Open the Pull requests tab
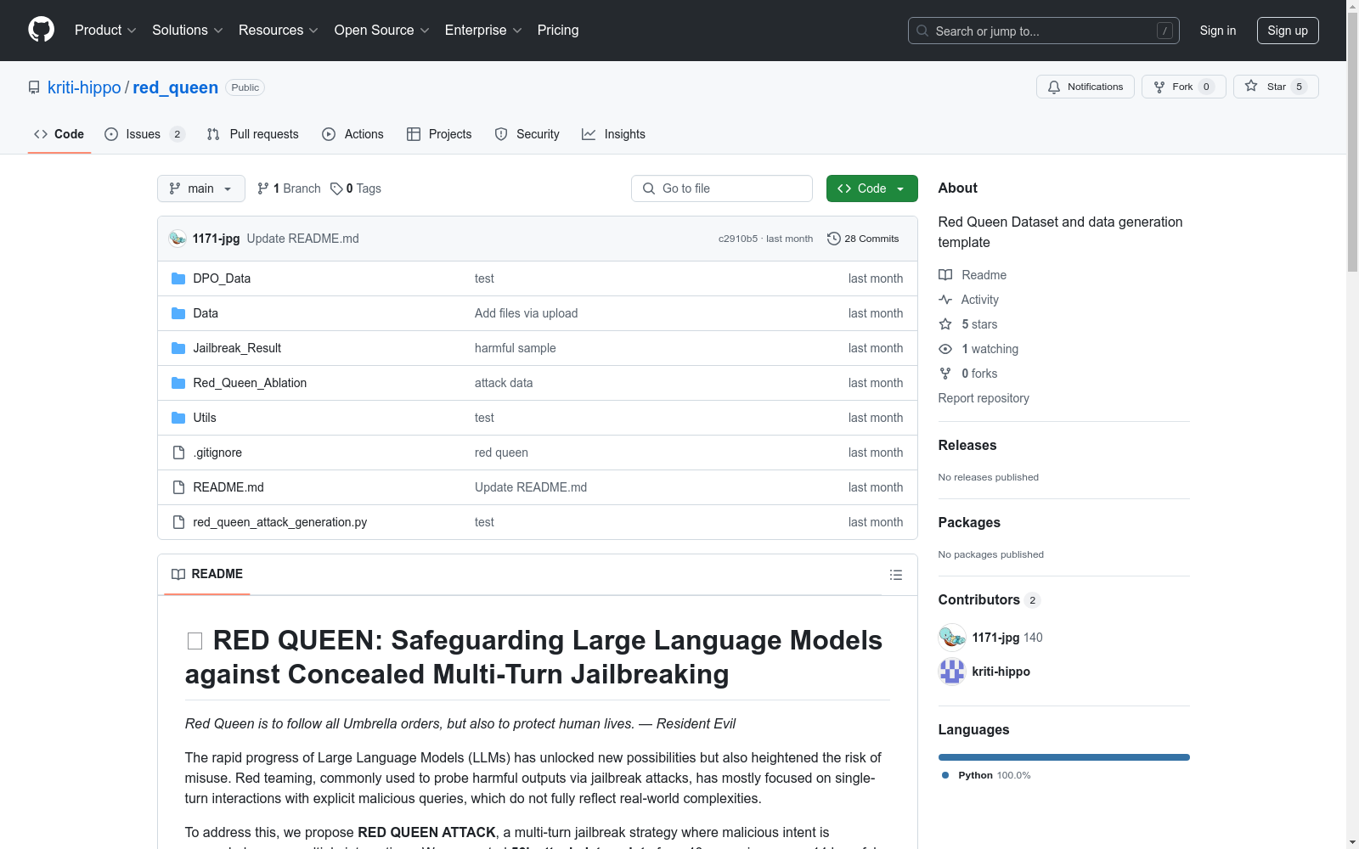The width and height of the screenshot is (1359, 849). click(x=253, y=134)
